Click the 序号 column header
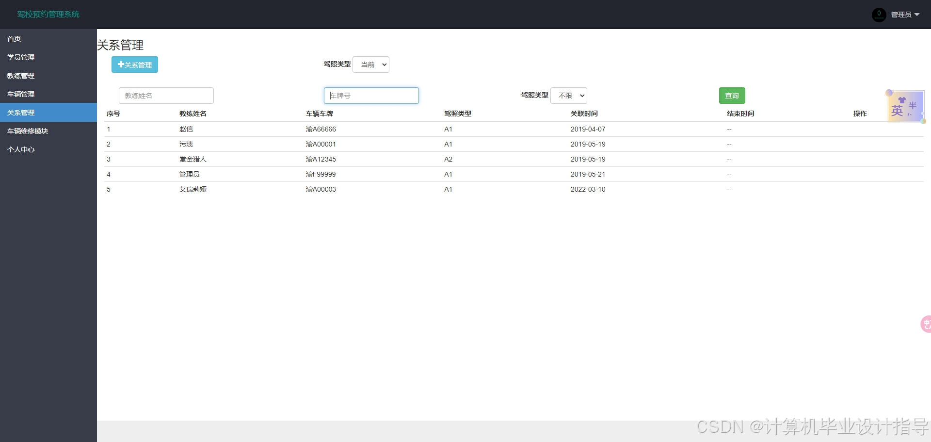Image resolution: width=931 pixels, height=442 pixels. coord(113,114)
